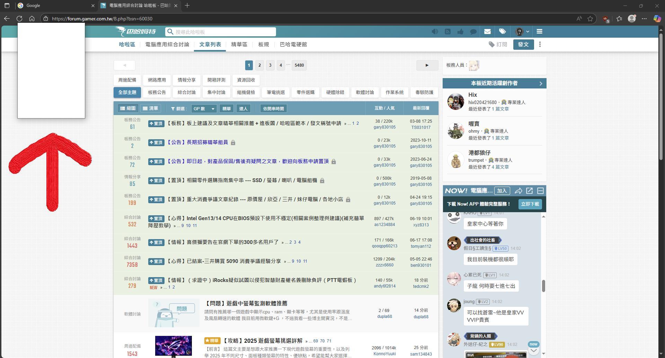
Task: Open the 精華區 tab
Action: point(239,45)
